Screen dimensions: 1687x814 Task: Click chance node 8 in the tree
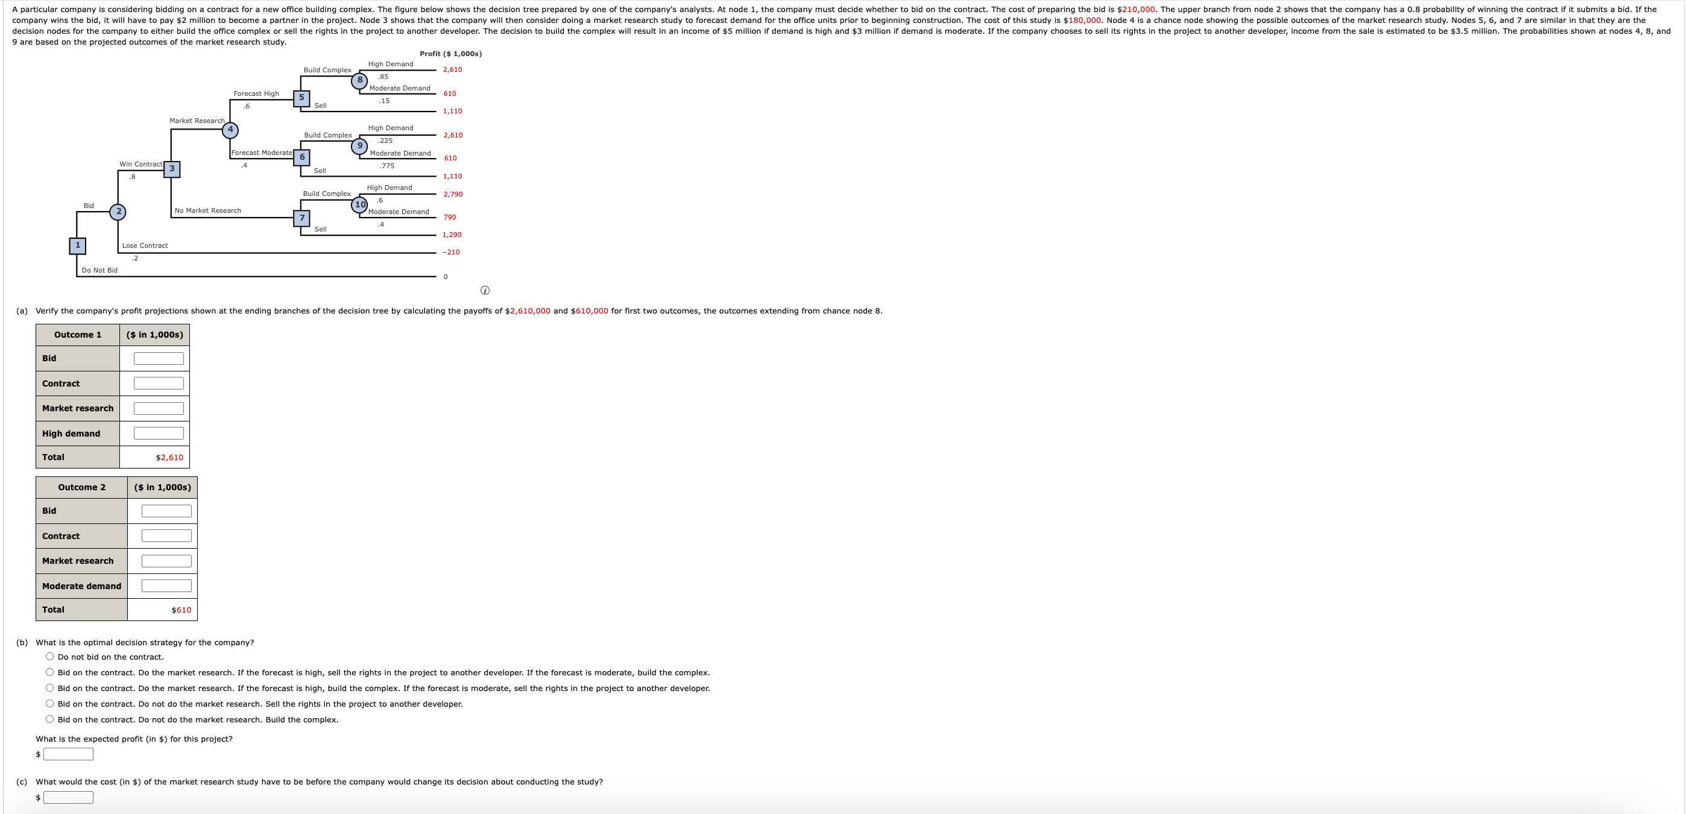[x=359, y=81]
